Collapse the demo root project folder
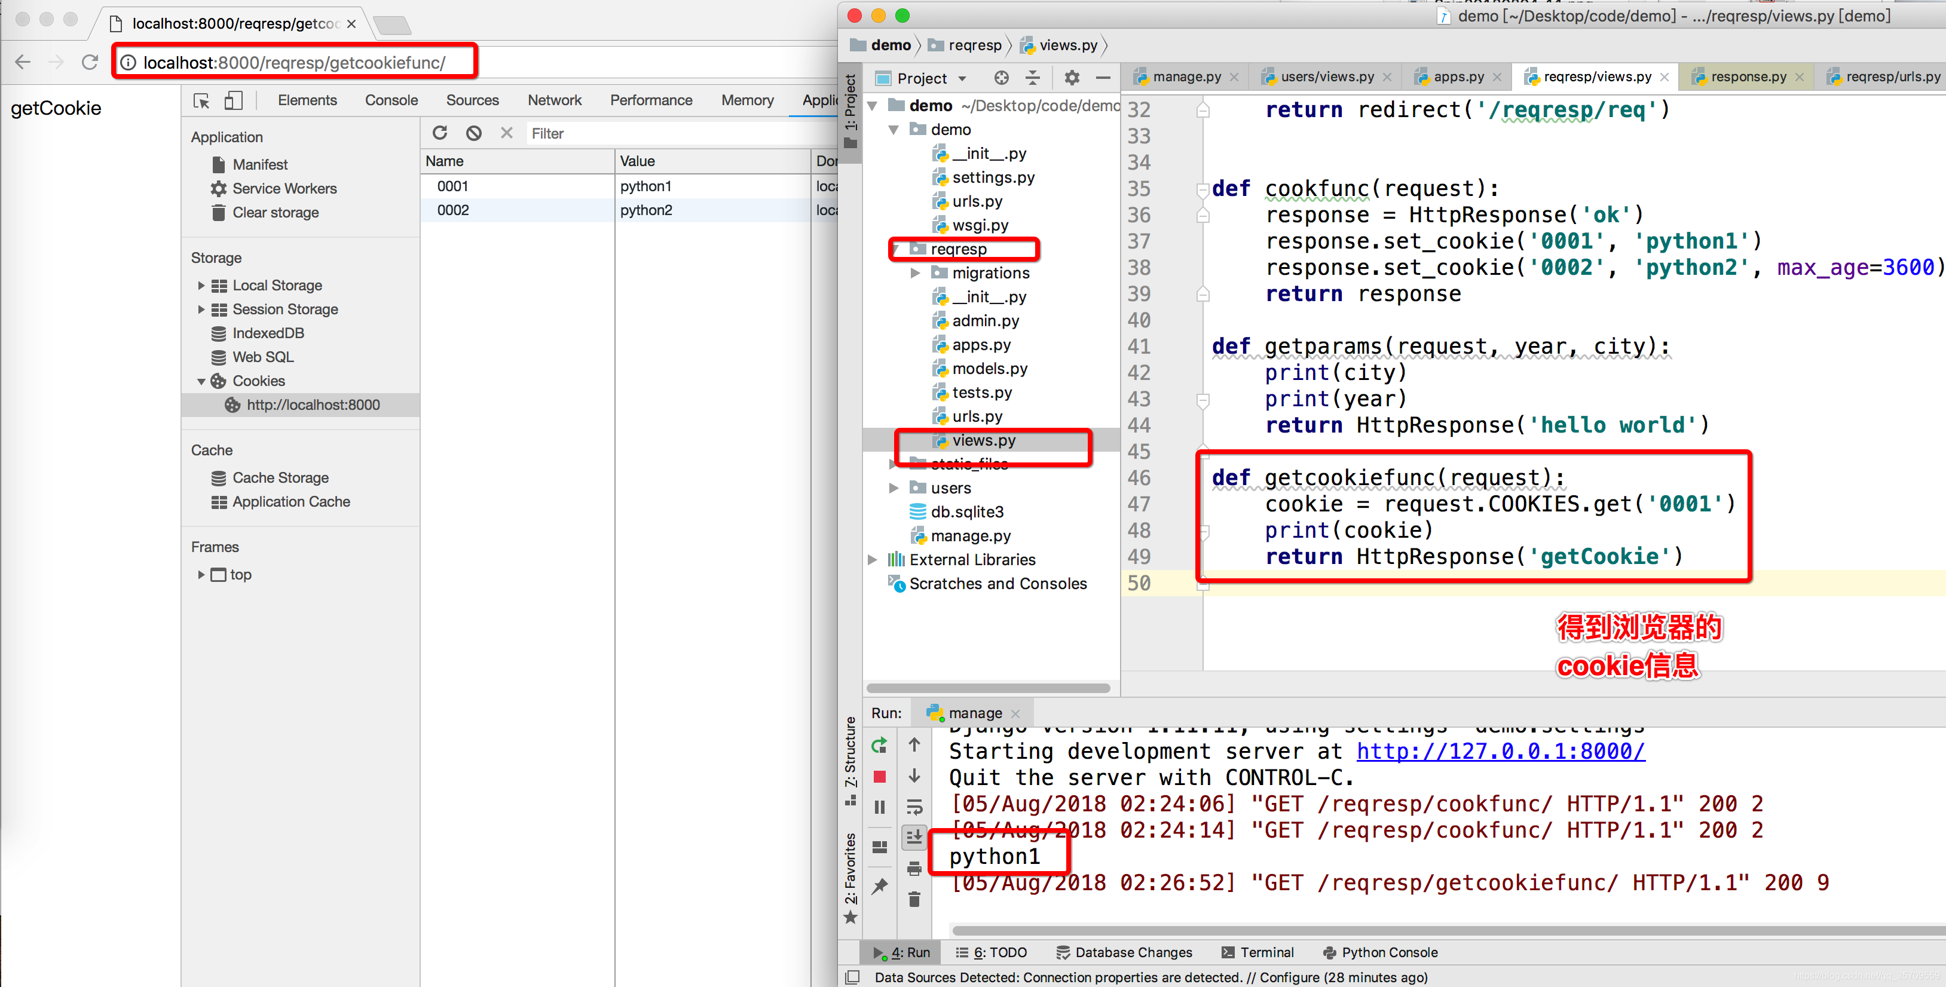1946x987 pixels. [873, 106]
